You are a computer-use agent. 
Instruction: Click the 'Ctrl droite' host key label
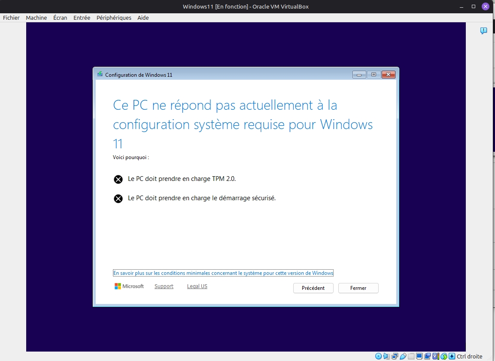coord(469,356)
